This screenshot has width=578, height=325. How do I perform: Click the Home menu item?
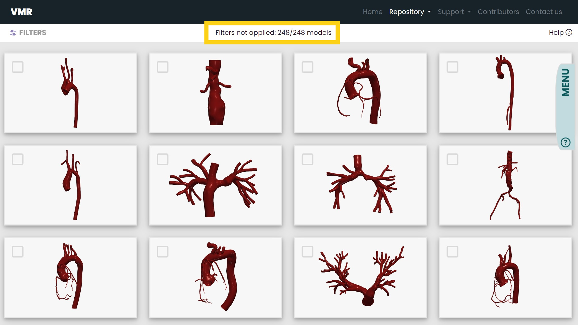(372, 12)
